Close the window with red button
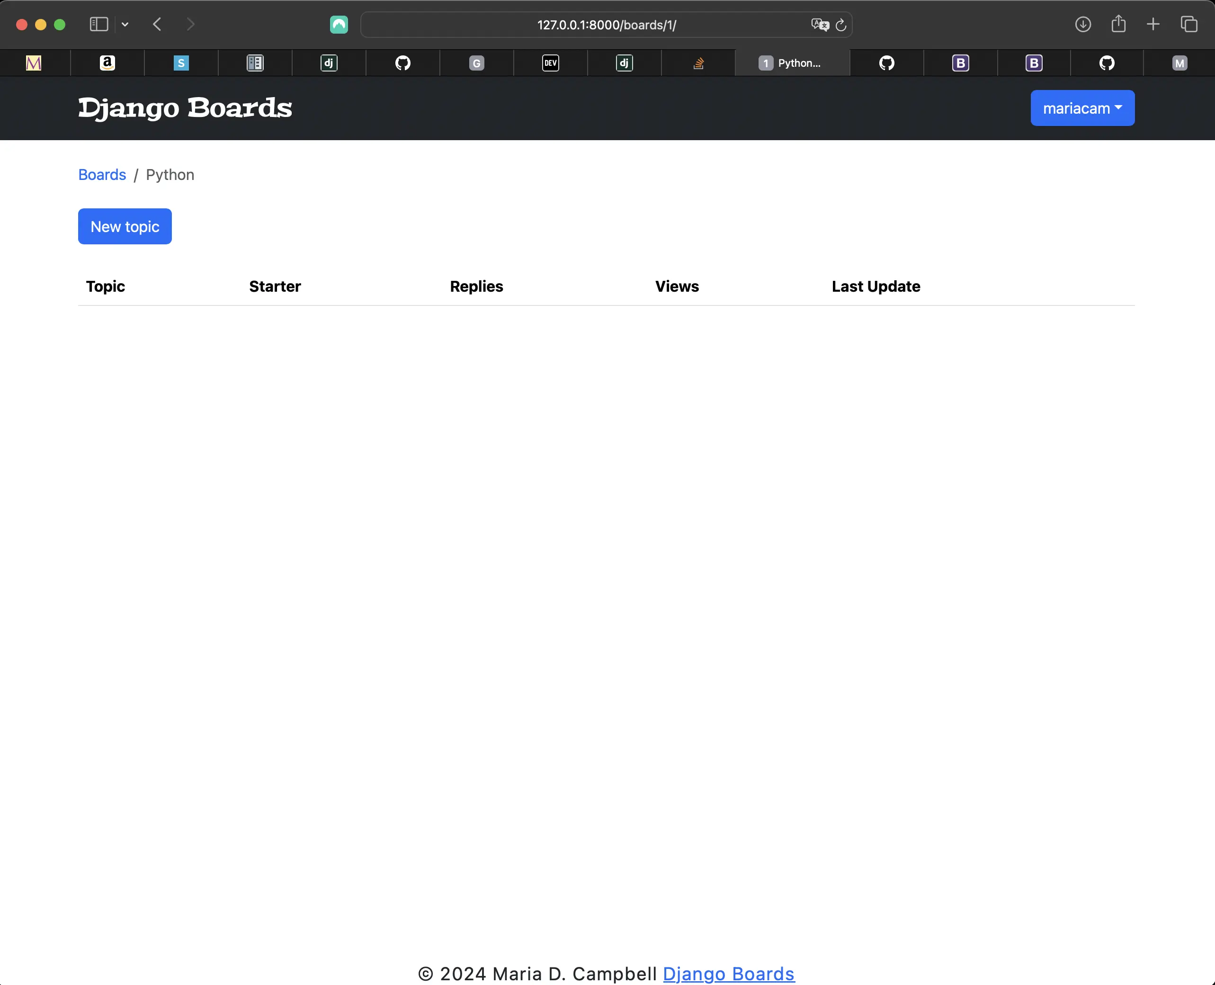The height and width of the screenshot is (985, 1215). pos(22,25)
